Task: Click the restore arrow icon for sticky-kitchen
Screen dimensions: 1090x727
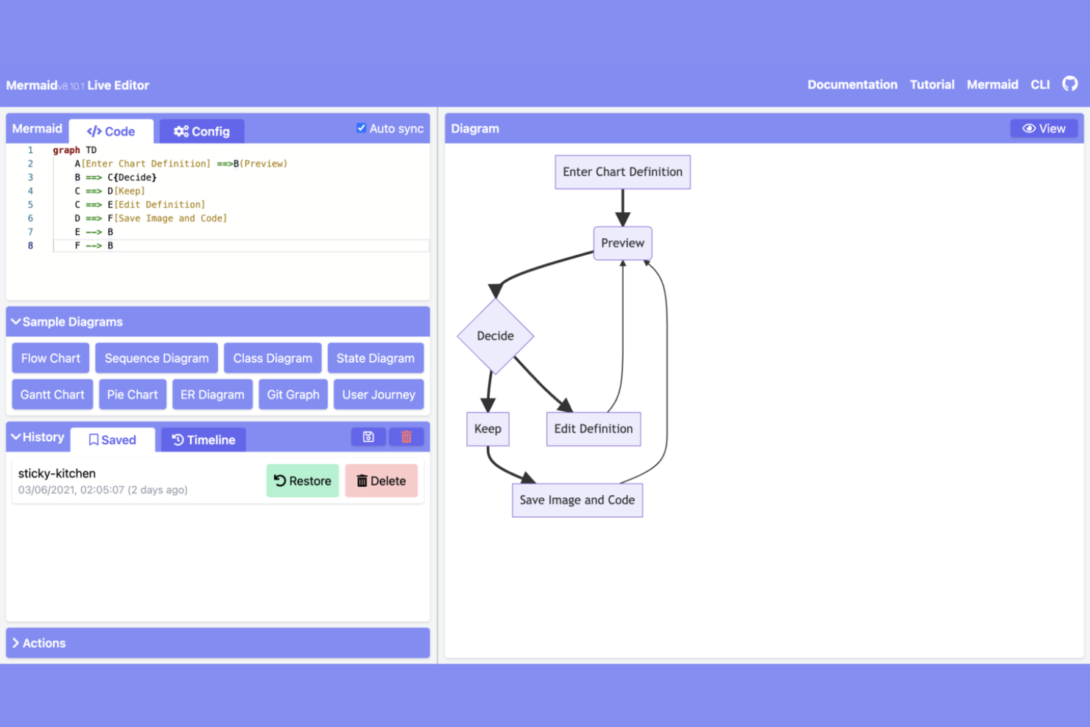Action: click(x=281, y=480)
